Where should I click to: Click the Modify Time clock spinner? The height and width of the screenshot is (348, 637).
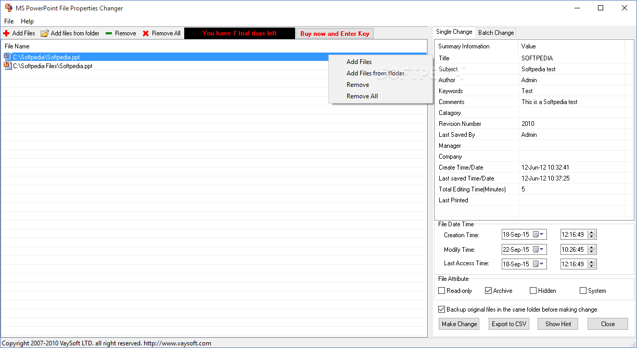pyautogui.click(x=591, y=249)
